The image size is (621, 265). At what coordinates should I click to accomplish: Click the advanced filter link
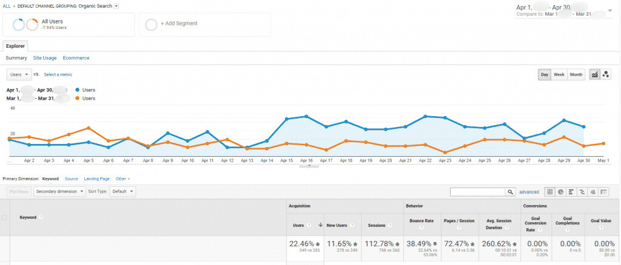[529, 192]
